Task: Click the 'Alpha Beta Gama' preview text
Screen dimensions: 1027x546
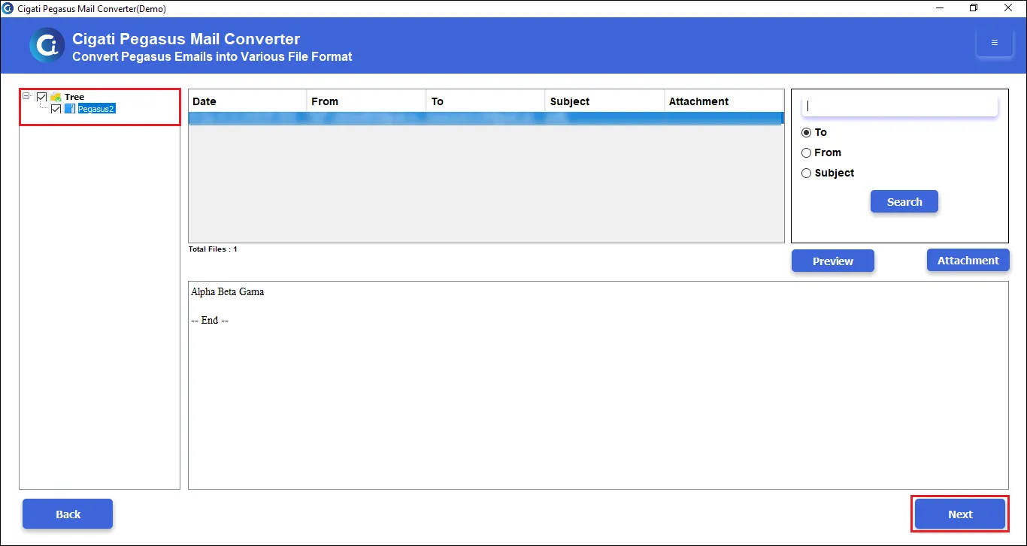Action: point(228,291)
